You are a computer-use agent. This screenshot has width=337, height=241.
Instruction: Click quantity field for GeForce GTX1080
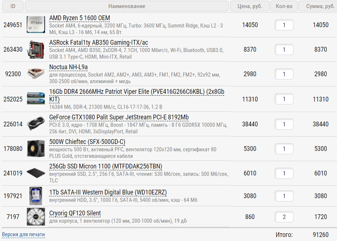click(284, 124)
